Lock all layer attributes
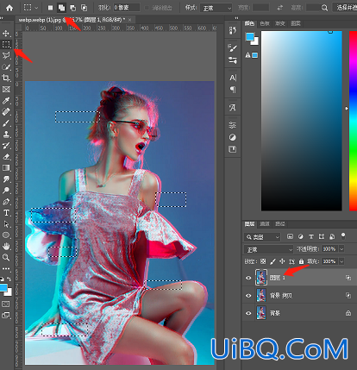This screenshot has width=357, height=370. [301, 261]
